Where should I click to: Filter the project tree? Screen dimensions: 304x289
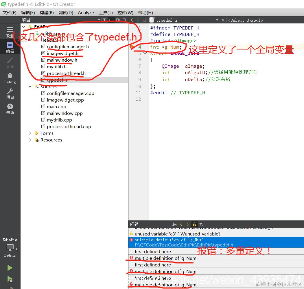(104, 20)
